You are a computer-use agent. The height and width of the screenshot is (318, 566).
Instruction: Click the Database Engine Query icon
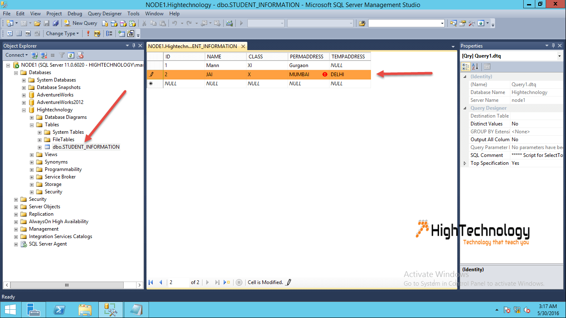coord(105,23)
